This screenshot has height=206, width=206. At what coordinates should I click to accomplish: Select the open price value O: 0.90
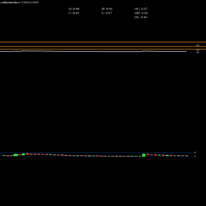coord(74,9)
